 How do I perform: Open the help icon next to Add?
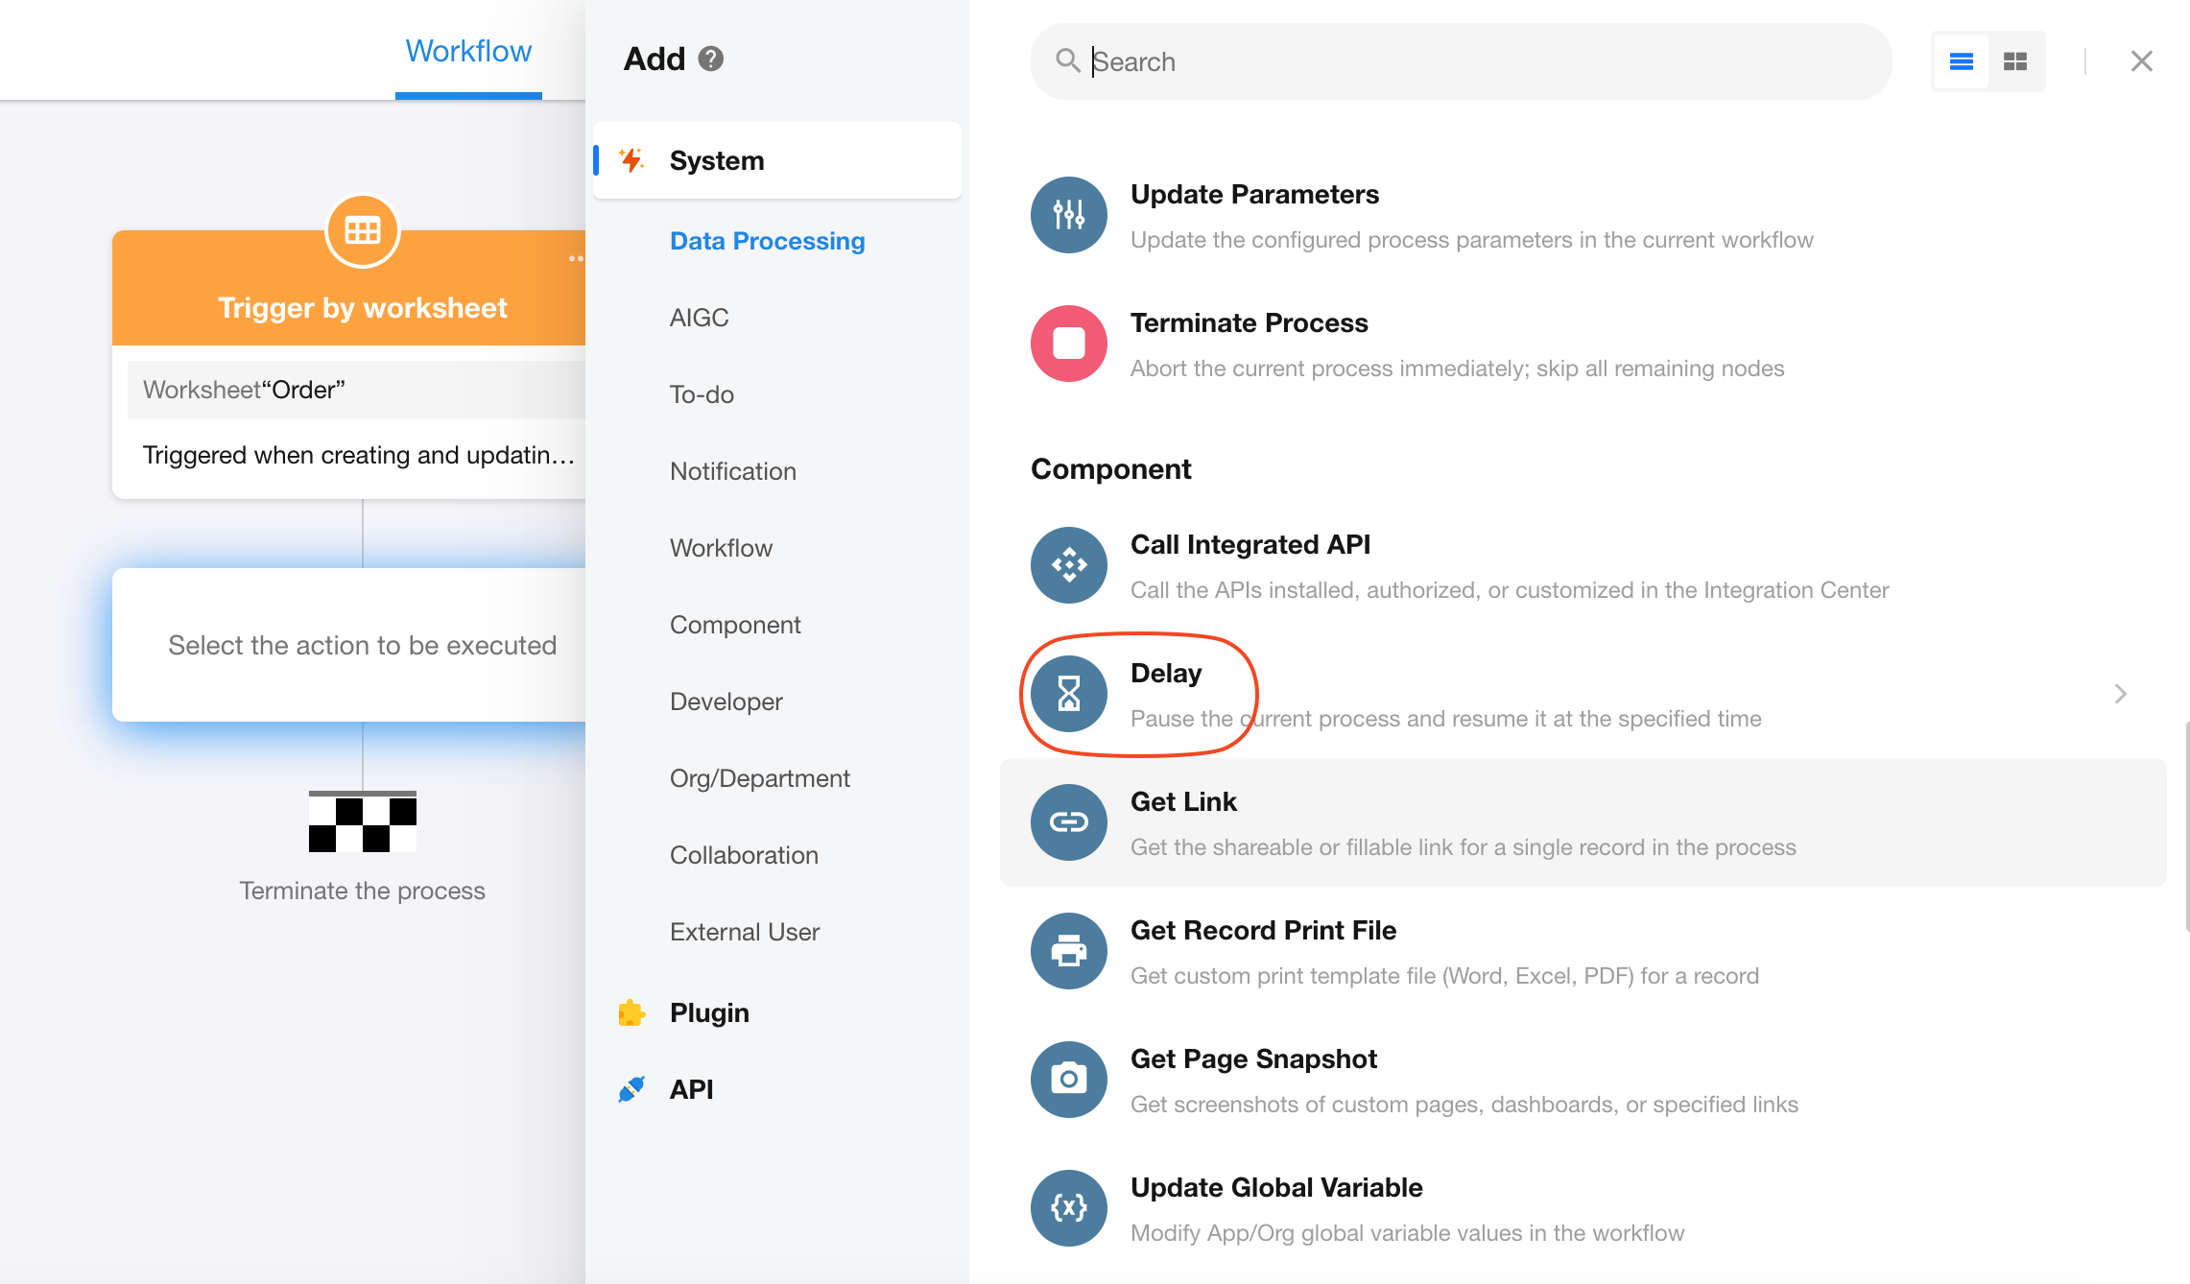[x=710, y=59]
